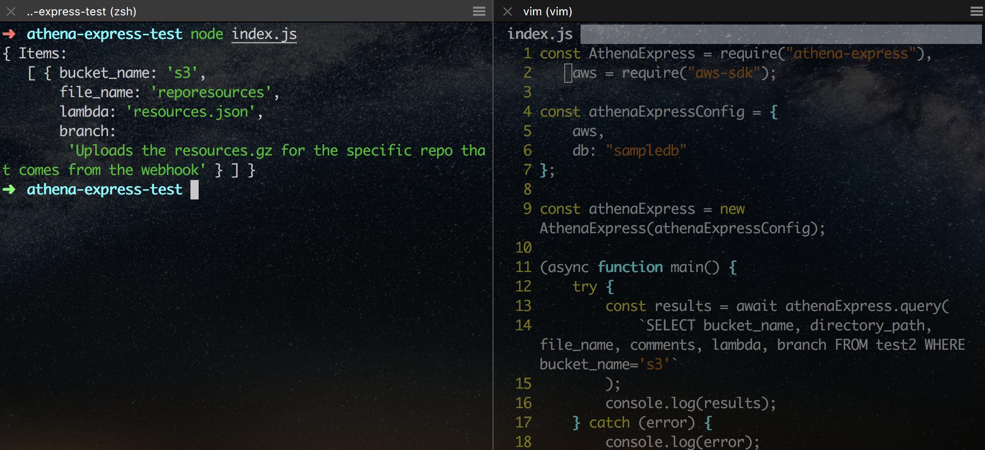Click bucket_name='s3' in the query
This screenshot has height=450, width=985.
[605, 365]
